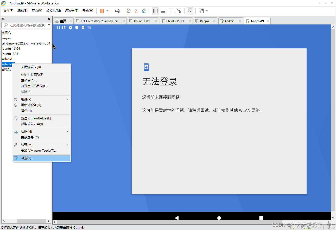Switch to the Kali-Linux-2022.2 tab
The image size is (336, 230).
(101, 21)
